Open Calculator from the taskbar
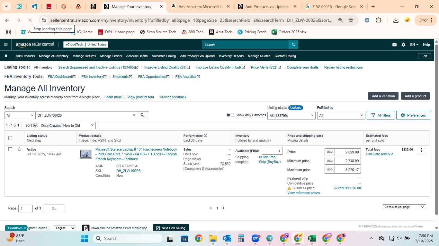This screenshot has height=246, width=439. pos(241,238)
